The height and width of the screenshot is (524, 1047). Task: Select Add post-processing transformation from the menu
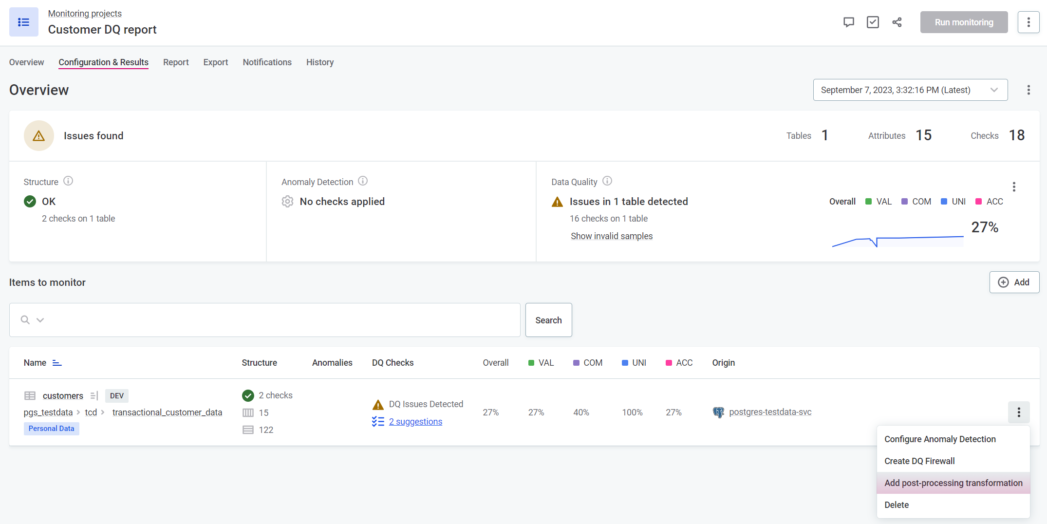(953, 483)
